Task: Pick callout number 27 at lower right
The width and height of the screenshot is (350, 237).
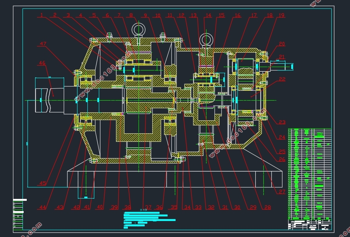Action: click(282, 192)
